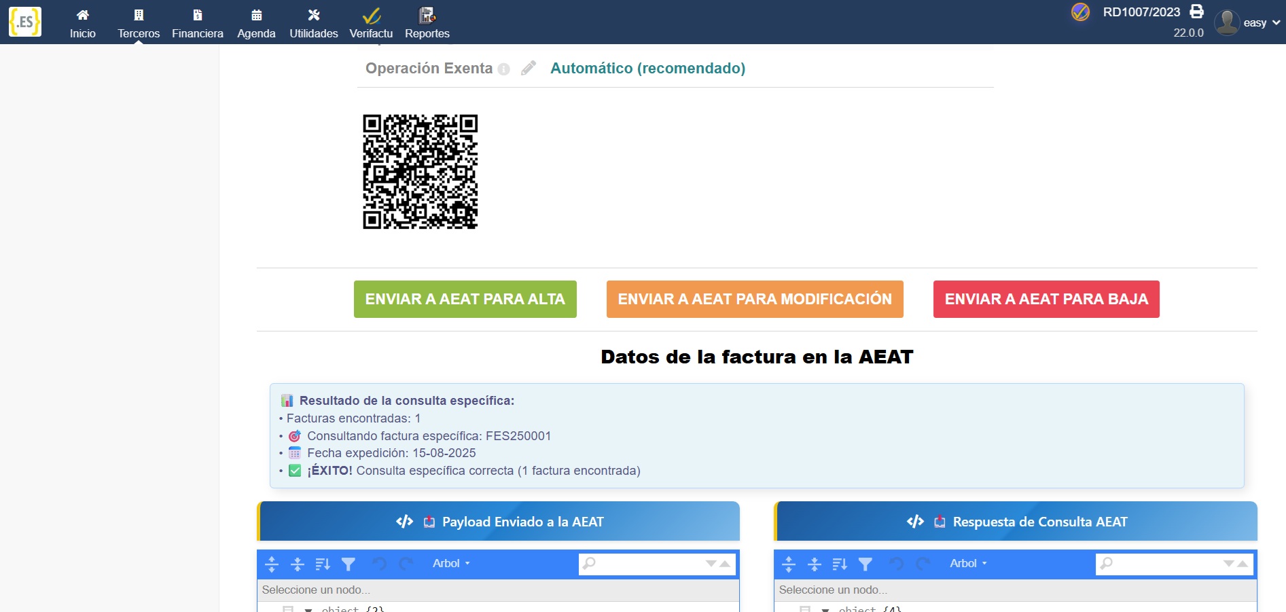Screen dimensions: 1286x612
Task: Click the code icon in Payload Enviado header
Action: point(405,522)
